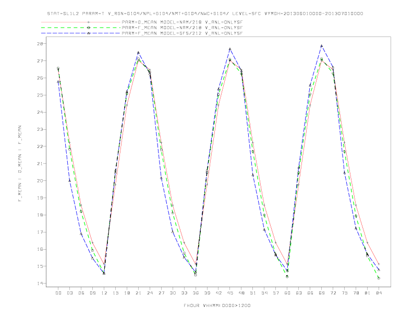Click x-axis tick label 57

point(276,293)
